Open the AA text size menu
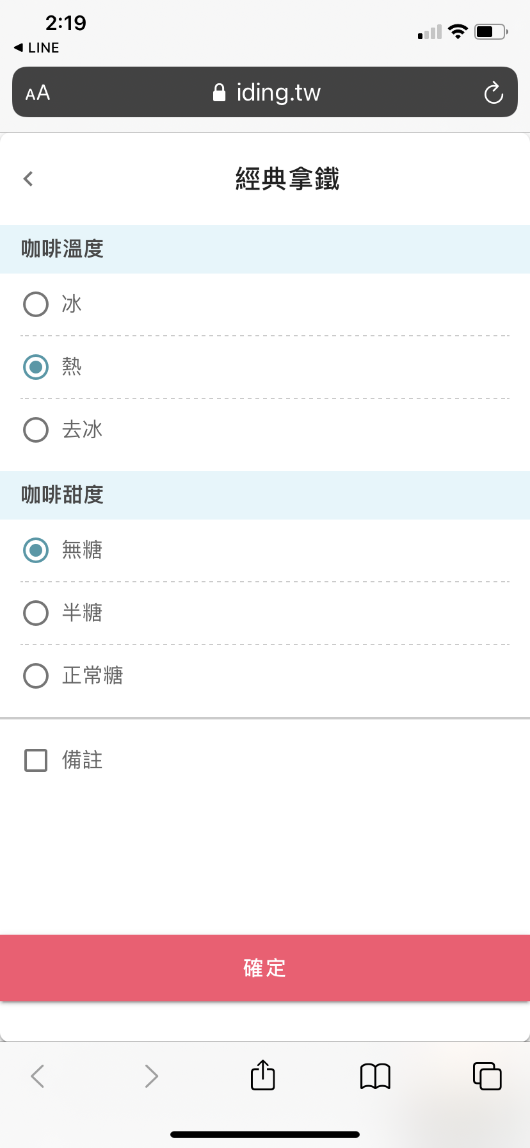The width and height of the screenshot is (530, 1148). pyautogui.click(x=38, y=93)
